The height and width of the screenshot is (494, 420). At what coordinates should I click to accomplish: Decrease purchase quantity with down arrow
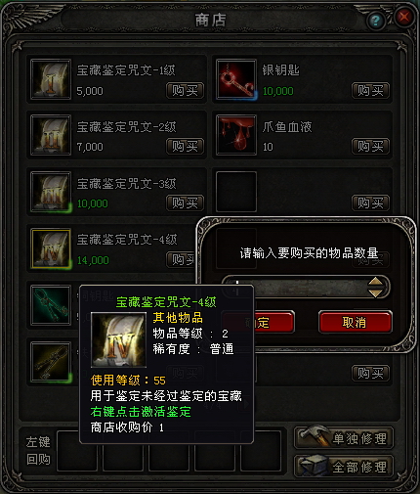(x=375, y=292)
